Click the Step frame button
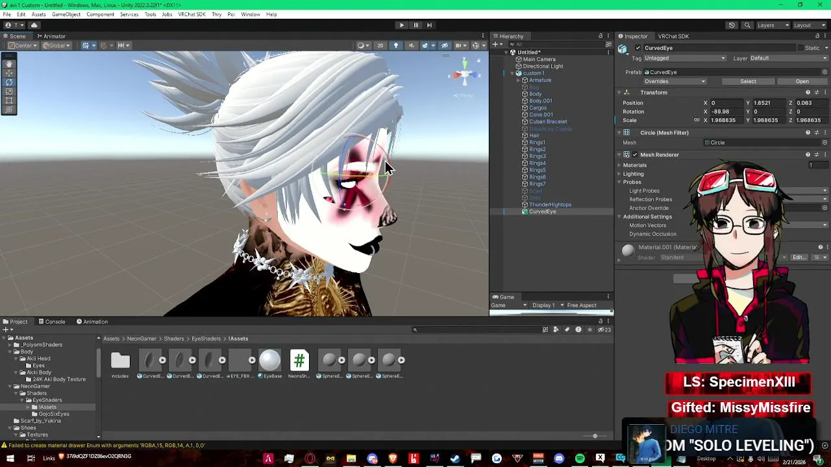831x467 pixels. click(x=430, y=25)
